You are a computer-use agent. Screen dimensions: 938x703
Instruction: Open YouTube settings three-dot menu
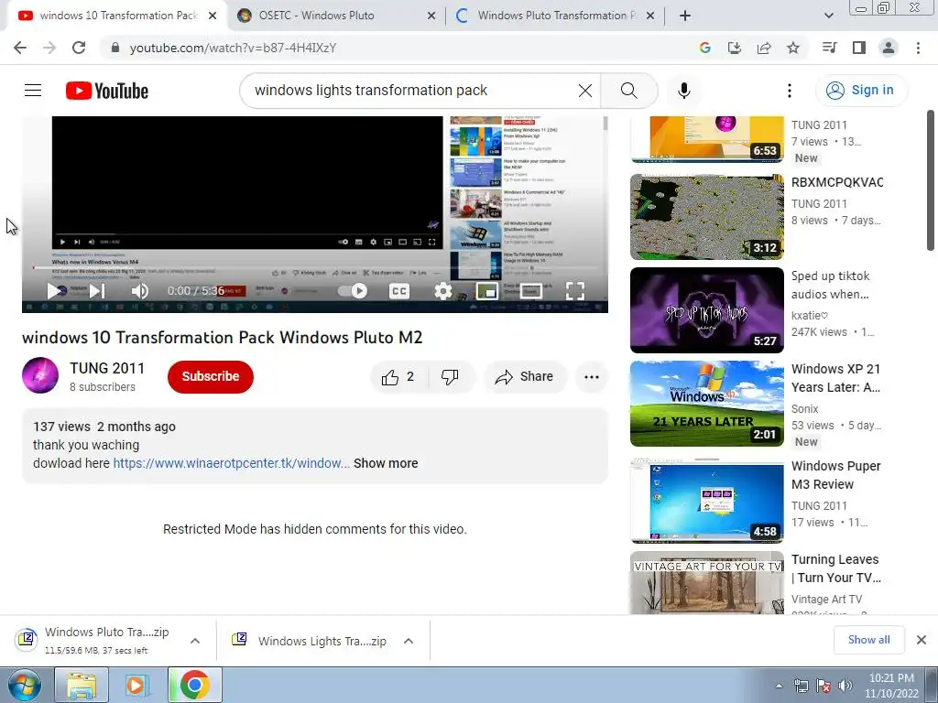(789, 91)
